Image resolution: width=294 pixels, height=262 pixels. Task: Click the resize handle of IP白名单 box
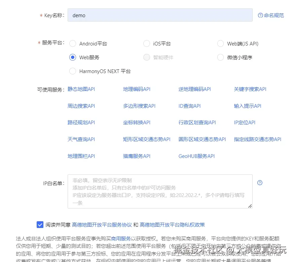coord(250,206)
